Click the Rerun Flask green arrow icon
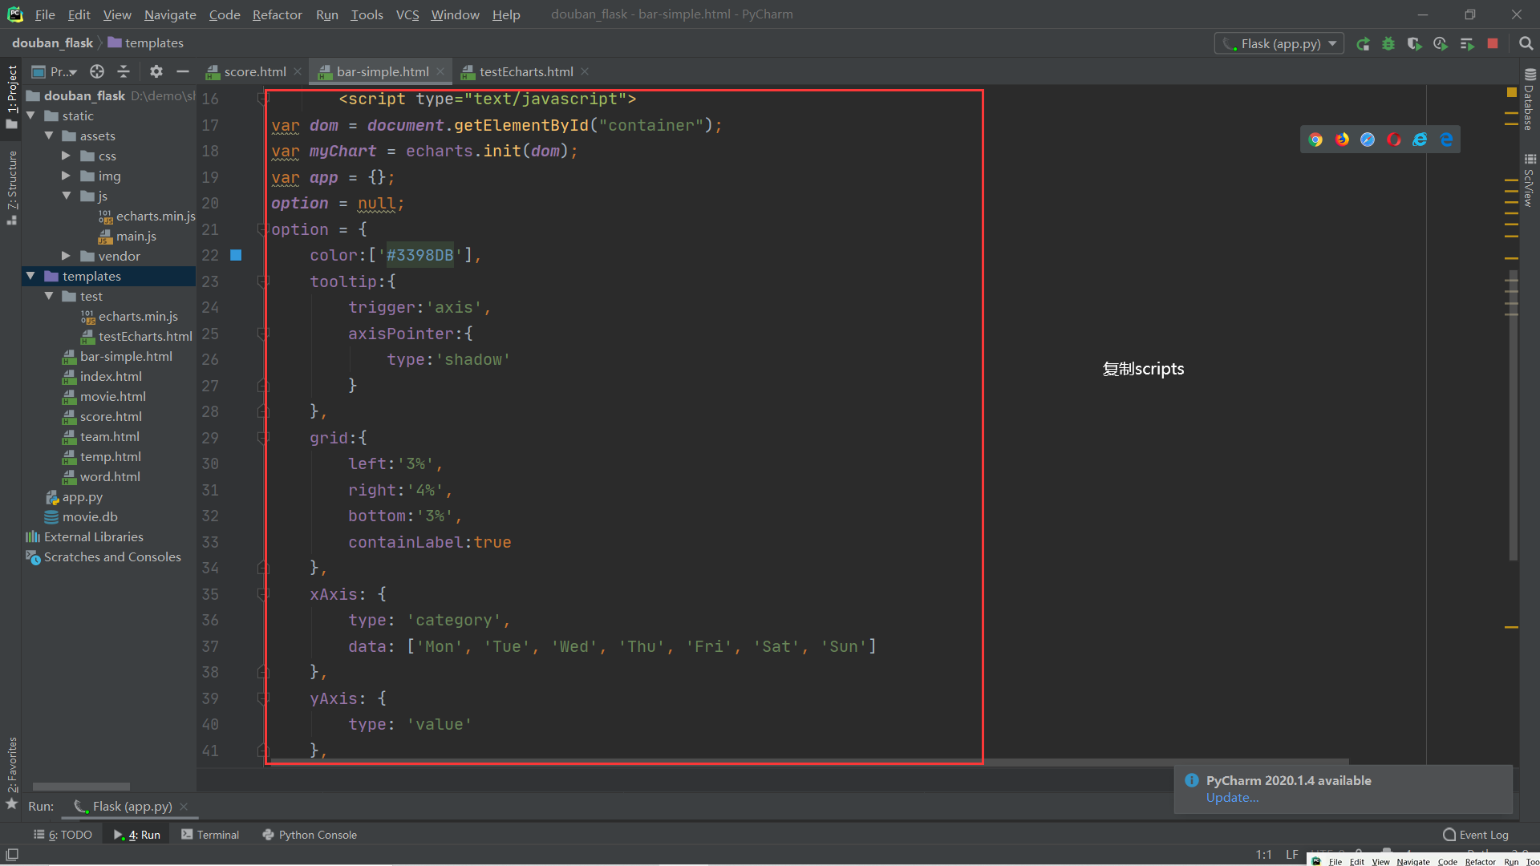1540x866 pixels. click(1363, 44)
